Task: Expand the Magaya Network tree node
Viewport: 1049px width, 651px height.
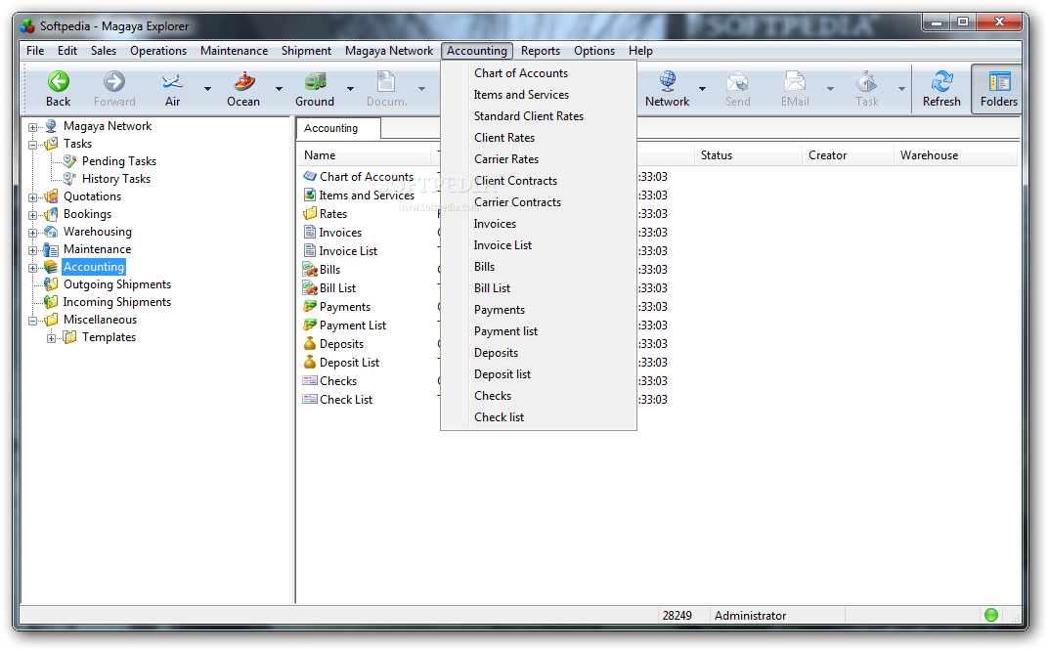Action: 32,127
